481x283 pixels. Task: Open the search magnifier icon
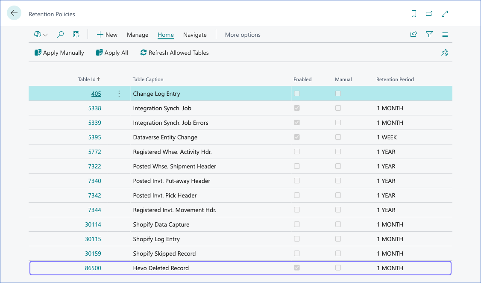click(60, 35)
